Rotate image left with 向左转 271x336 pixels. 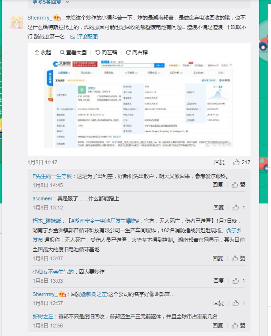[106, 52]
